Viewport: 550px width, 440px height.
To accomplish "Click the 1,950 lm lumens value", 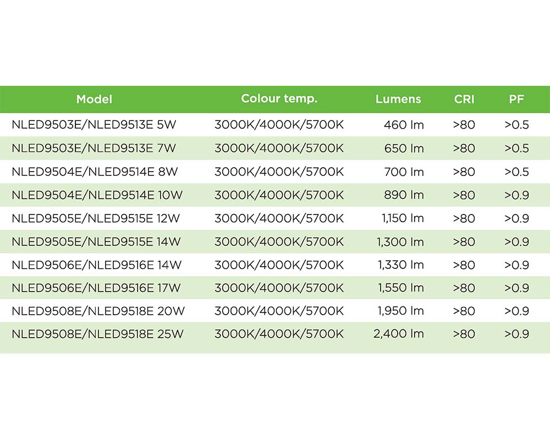I will [x=400, y=311].
